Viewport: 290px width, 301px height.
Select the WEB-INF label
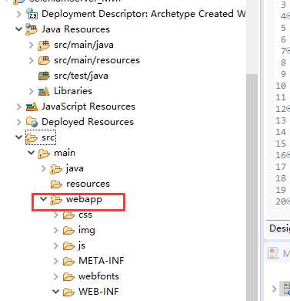(x=98, y=292)
